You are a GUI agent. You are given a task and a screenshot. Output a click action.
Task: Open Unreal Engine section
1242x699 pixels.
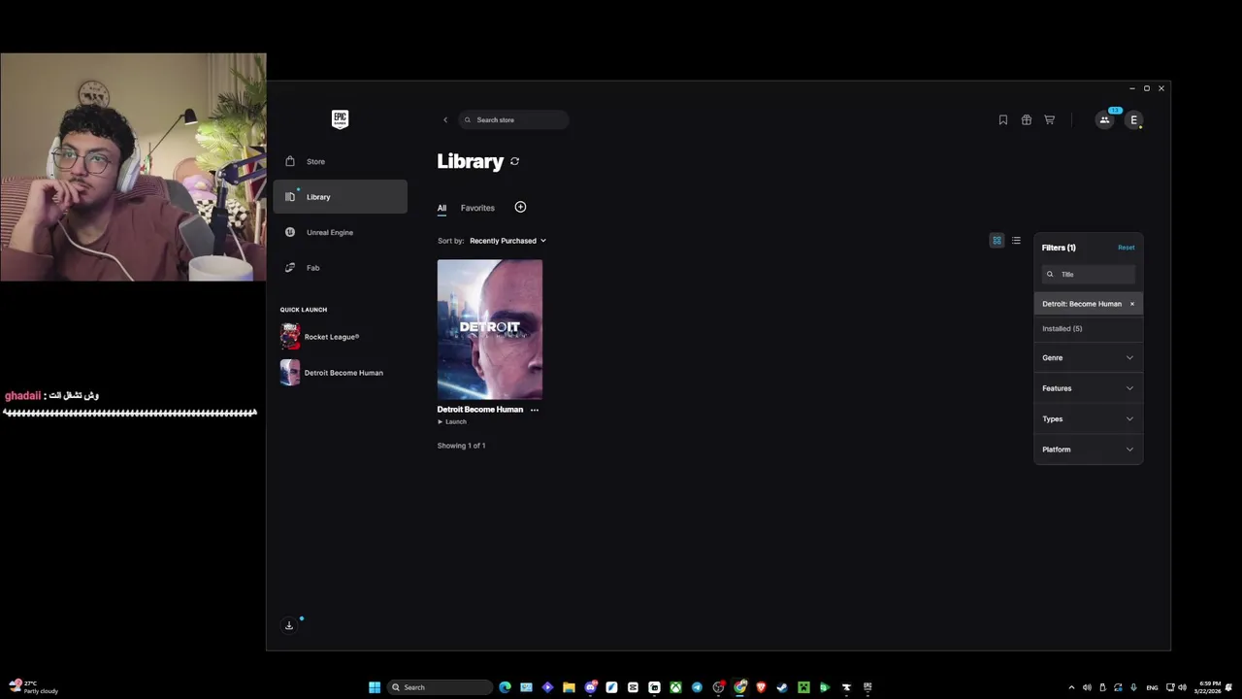point(340,233)
